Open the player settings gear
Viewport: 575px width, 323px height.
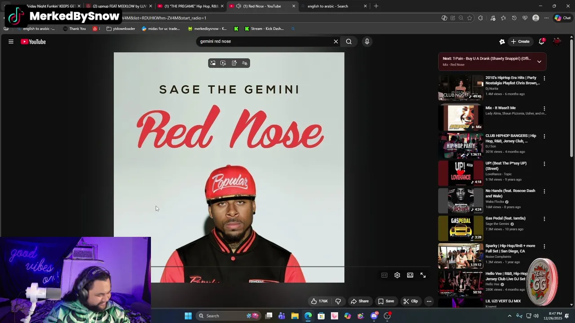[x=397, y=275]
